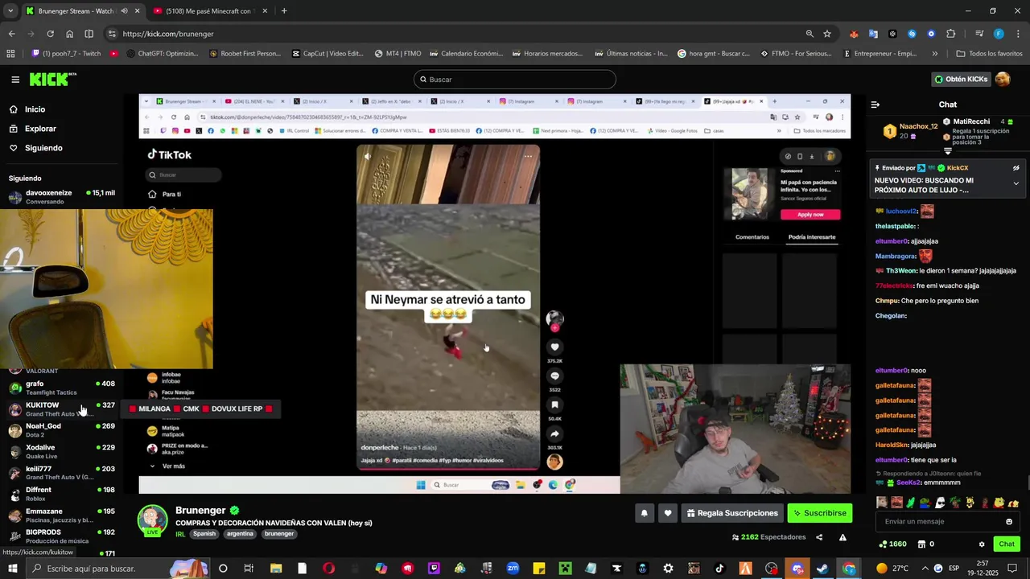Open the CapCut Video Editor bookmark

click(x=327, y=54)
